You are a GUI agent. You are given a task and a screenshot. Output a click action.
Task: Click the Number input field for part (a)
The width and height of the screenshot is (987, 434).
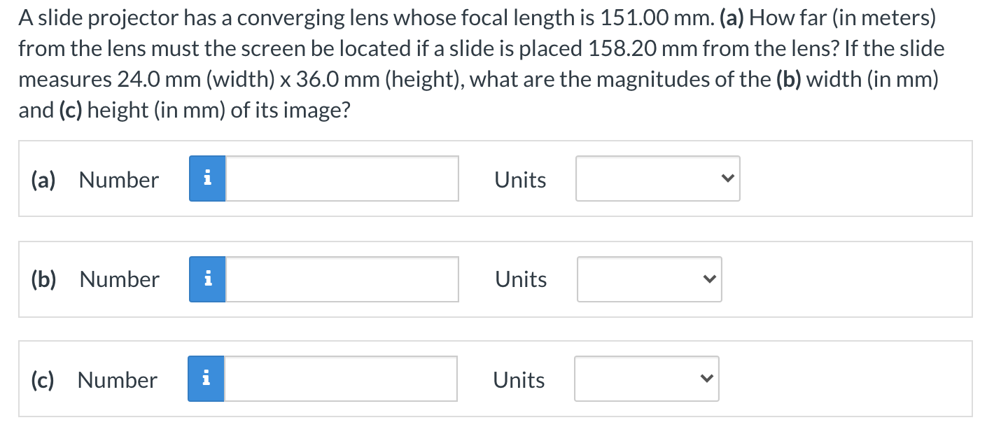[x=341, y=178]
